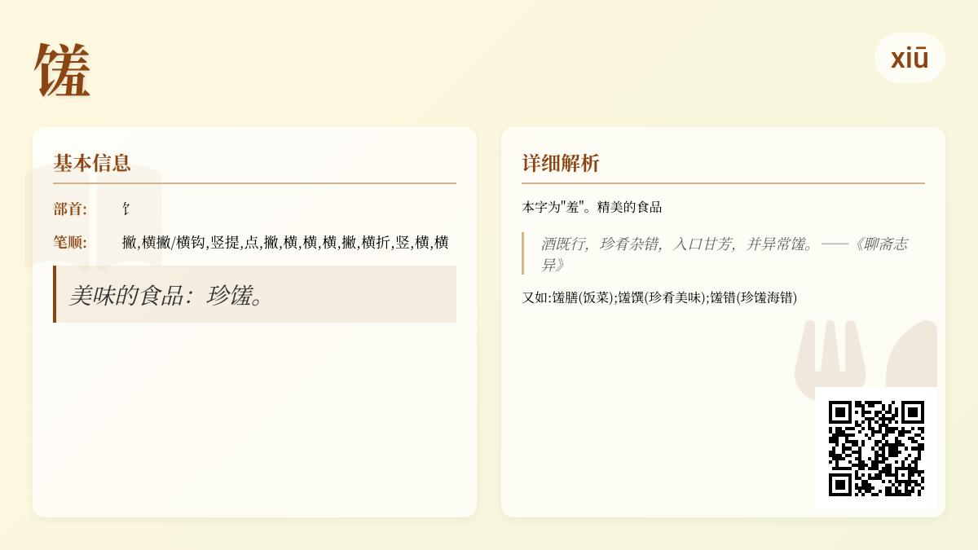
Task: Select the 基本信息 section heading
Action: click(92, 163)
